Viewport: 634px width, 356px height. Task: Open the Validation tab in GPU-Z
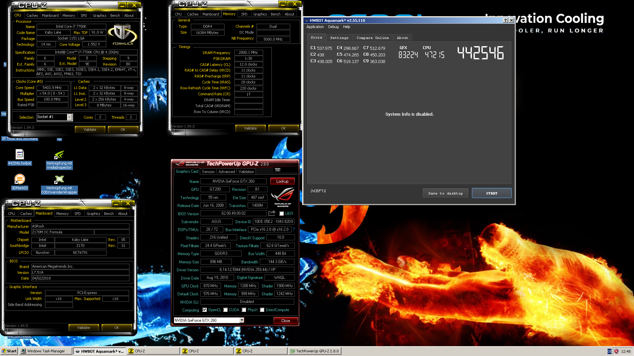click(x=246, y=172)
